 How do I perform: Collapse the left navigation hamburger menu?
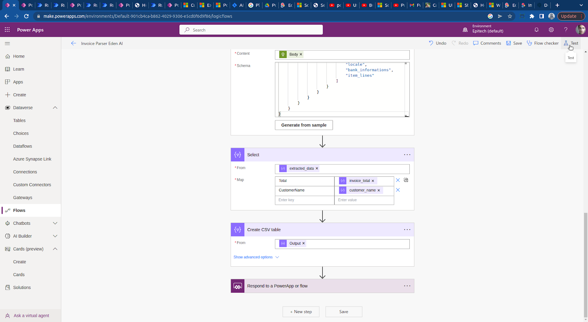tap(7, 44)
